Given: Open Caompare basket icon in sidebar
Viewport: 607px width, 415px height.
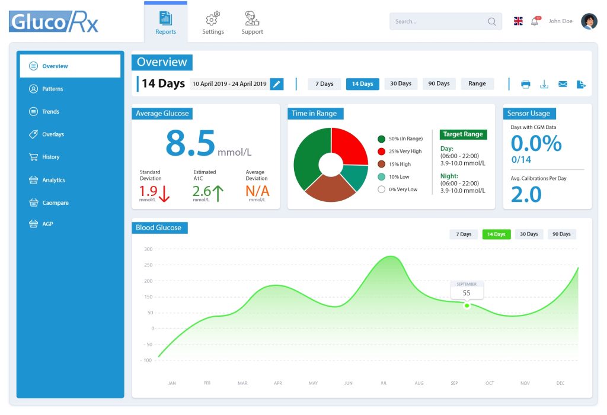Looking at the screenshot, I should 33,202.
